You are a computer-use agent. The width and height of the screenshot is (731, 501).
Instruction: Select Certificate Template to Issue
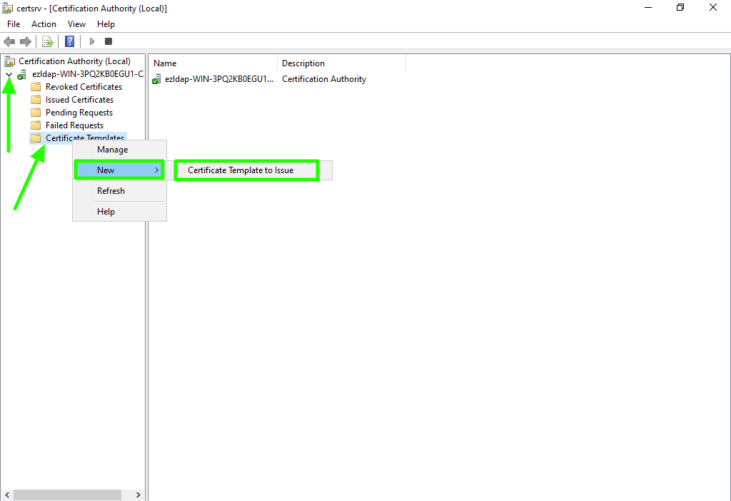click(241, 170)
